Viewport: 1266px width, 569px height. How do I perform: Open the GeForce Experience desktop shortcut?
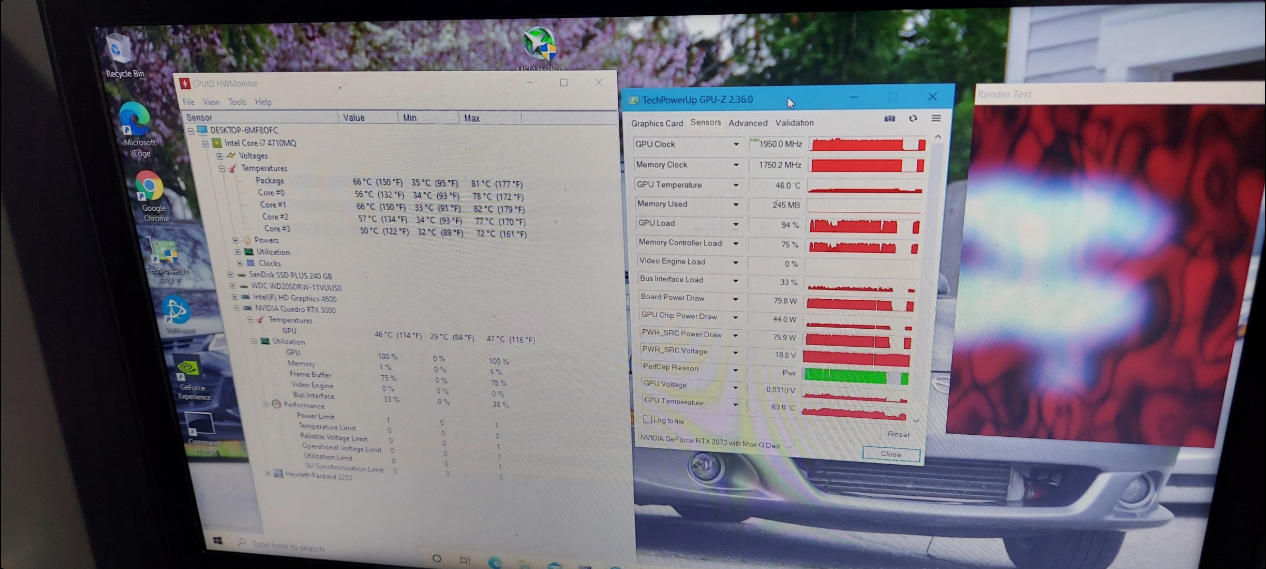tap(191, 378)
